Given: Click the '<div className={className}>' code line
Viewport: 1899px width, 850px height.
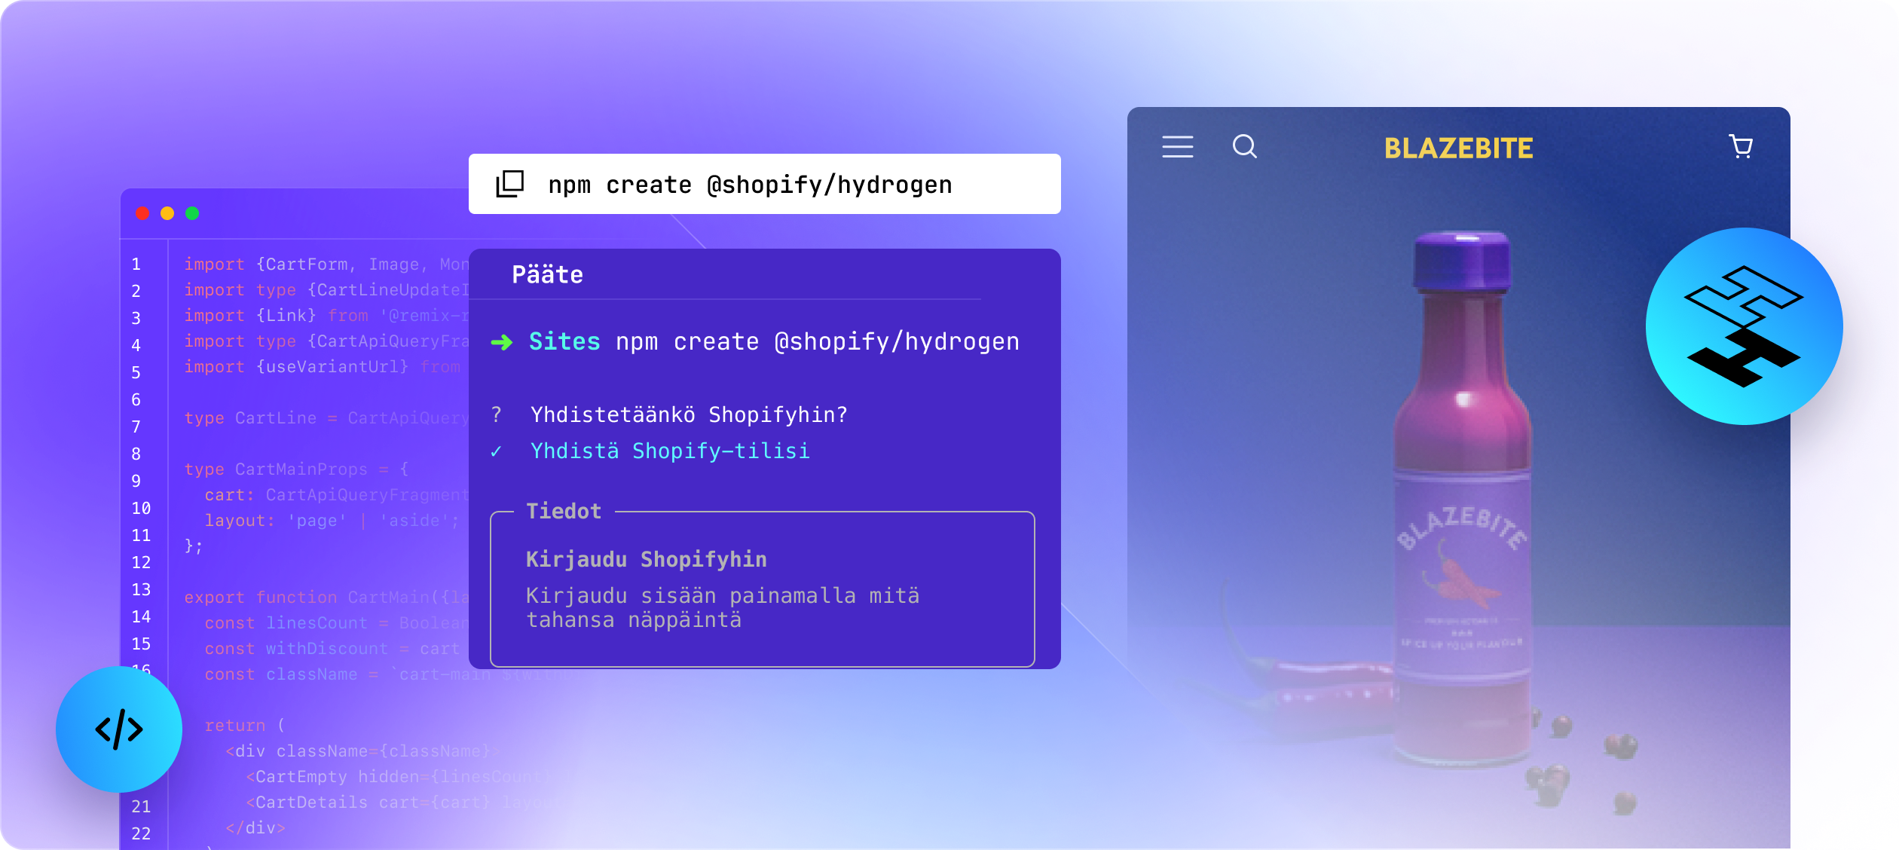Looking at the screenshot, I should coord(362,751).
